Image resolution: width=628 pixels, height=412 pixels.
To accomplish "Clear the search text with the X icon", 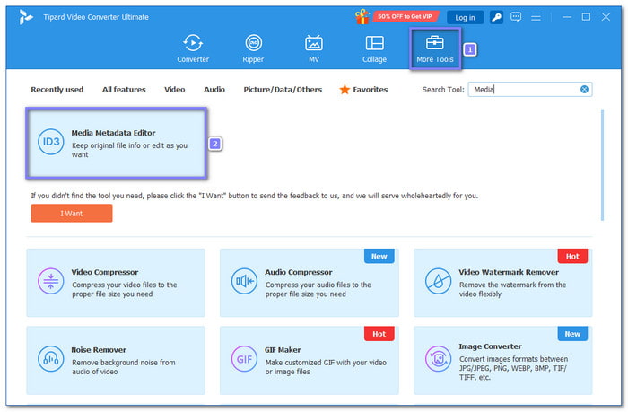I will (x=584, y=90).
